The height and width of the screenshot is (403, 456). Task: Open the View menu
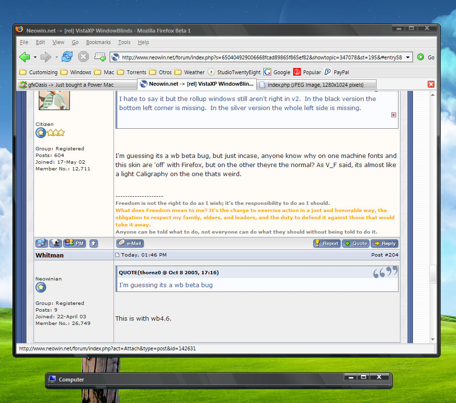coord(58,43)
